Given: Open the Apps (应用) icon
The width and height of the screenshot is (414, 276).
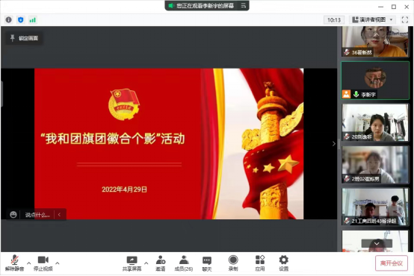Looking at the screenshot, I should [x=260, y=263].
